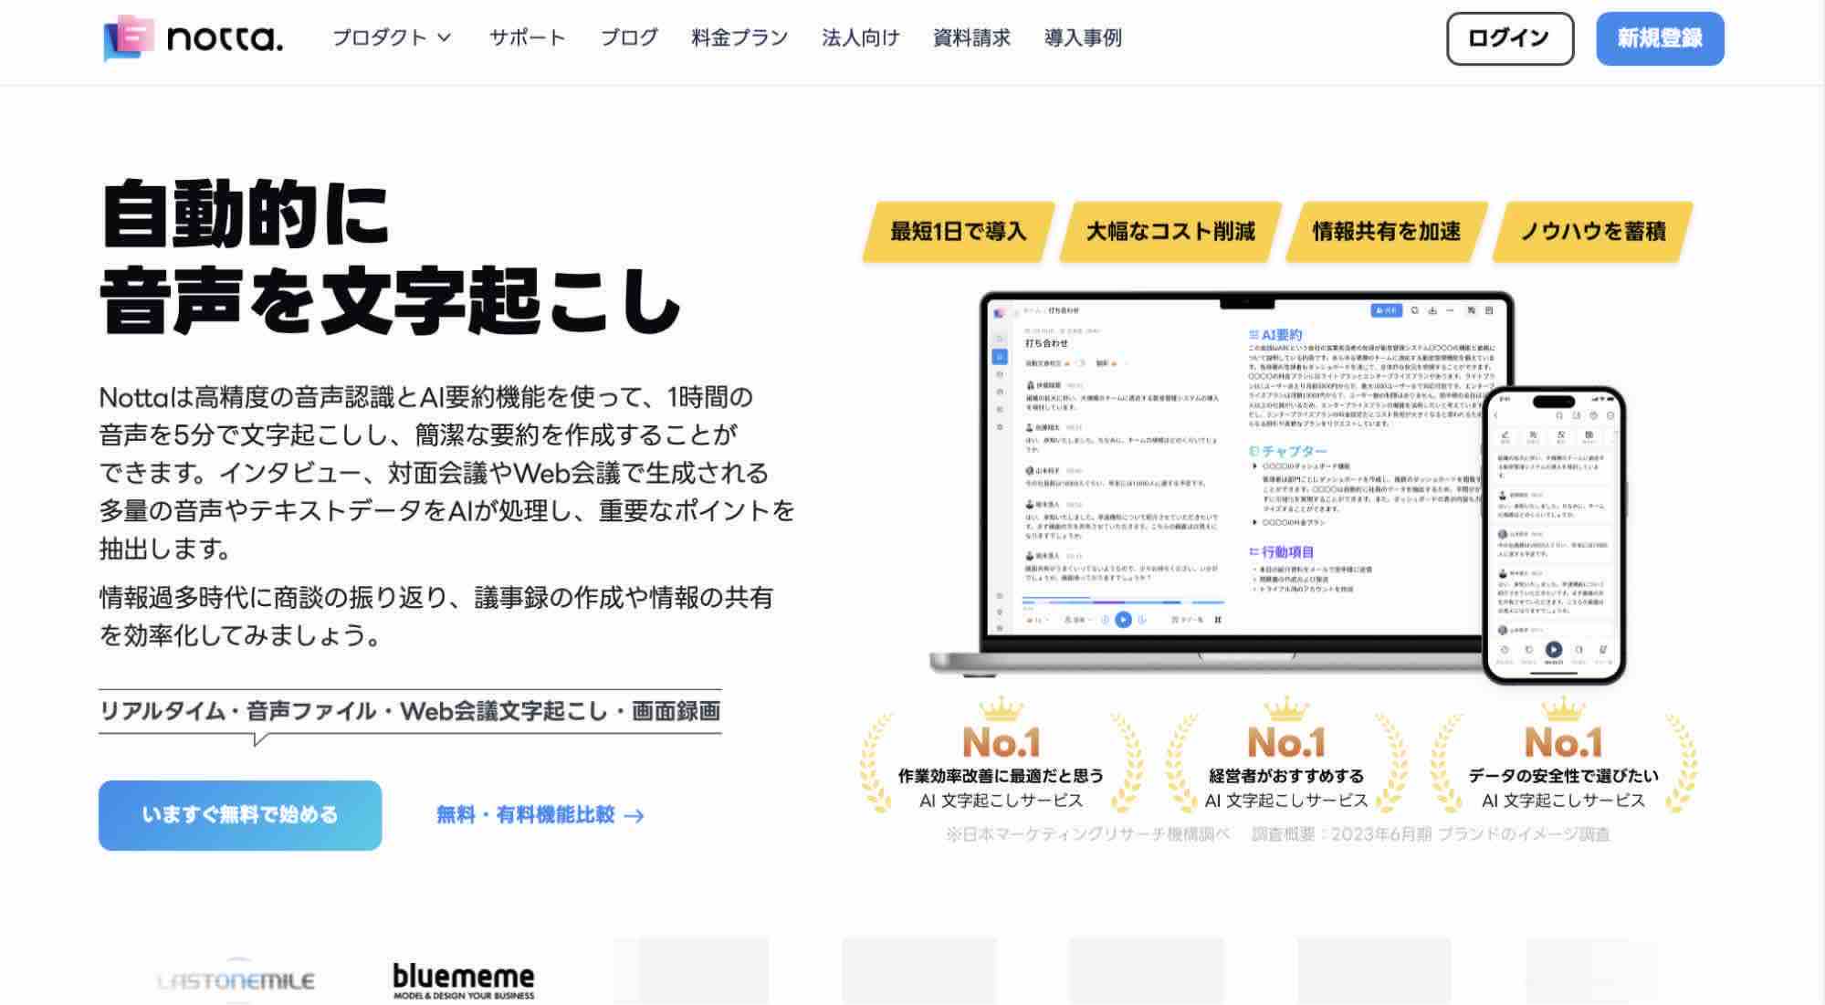Click the 自動的に音声を文字起こし headline
Screen dimensions: 1825x1005
(391, 256)
